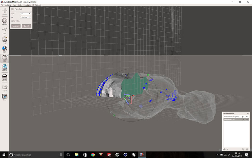The width and height of the screenshot is (252, 158).
Task: Open the Stamp tool
Action: [x=4, y=49]
